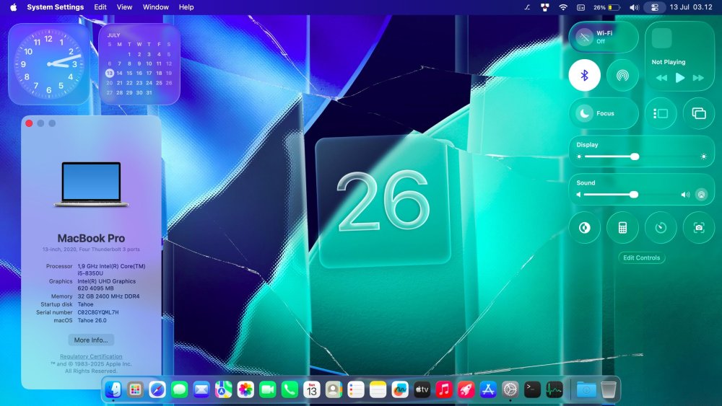The image size is (722, 406).
Task: Click the MacBook Pro laptop image
Action: [91, 184]
